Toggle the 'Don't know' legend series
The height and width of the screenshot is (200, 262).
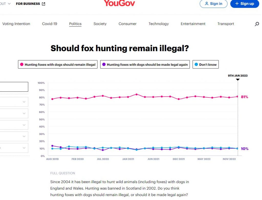pos(205,64)
